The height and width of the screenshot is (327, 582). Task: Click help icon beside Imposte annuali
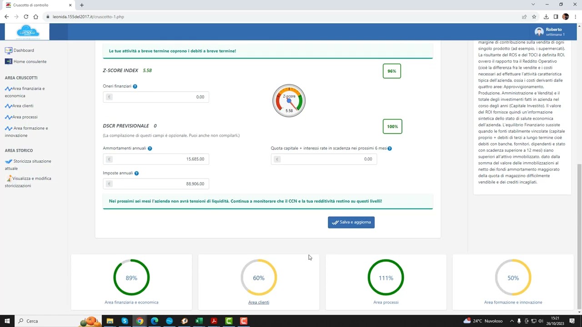click(136, 173)
